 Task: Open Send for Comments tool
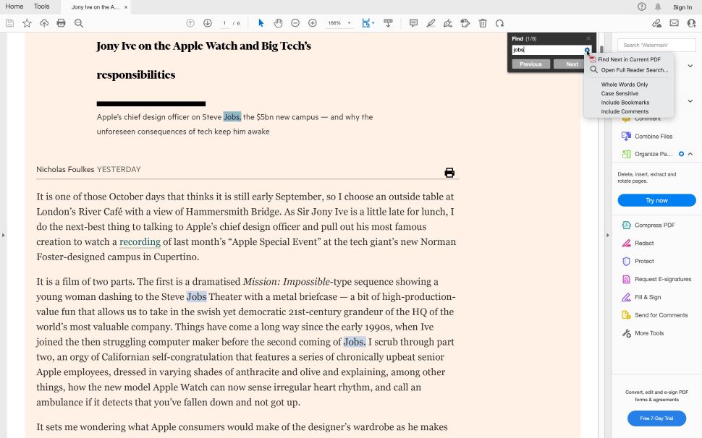654,315
